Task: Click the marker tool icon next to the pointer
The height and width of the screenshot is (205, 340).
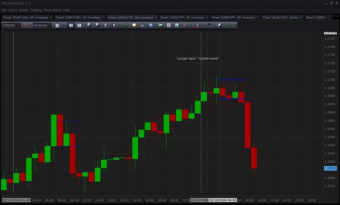Action: tap(114, 25)
